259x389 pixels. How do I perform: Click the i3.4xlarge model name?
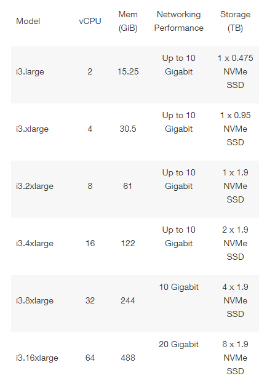(34, 243)
